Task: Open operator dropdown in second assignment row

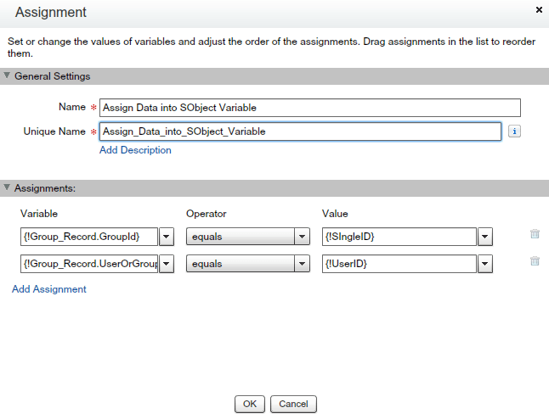Action: click(x=302, y=264)
